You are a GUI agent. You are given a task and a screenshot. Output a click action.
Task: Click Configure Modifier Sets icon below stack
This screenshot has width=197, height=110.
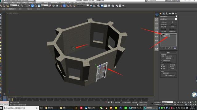click(175, 48)
